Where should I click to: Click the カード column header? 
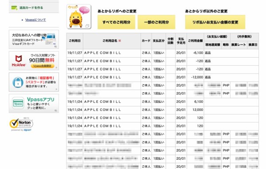pyautogui.click(x=146, y=41)
